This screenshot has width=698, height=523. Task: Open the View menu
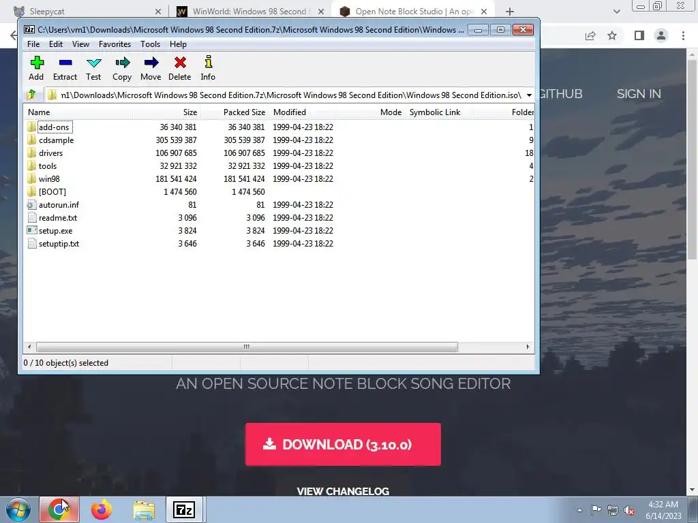pyautogui.click(x=80, y=44)
